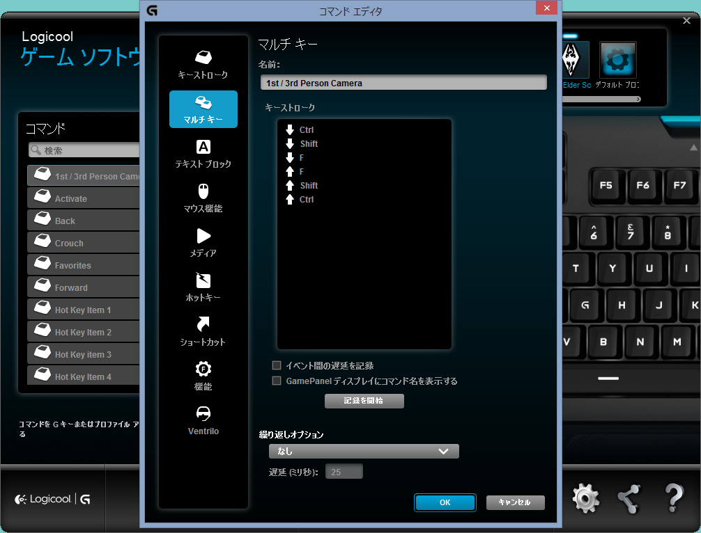Open help question mark icon
This screenshot has height=533, width=701.
(675, 498)
